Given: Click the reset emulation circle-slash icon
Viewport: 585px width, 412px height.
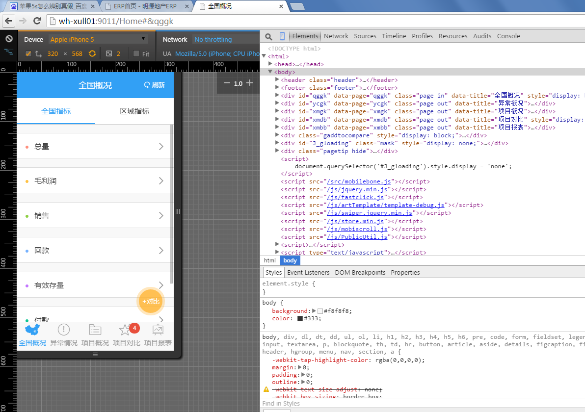Looking at the screenshot, I should 9,39.
